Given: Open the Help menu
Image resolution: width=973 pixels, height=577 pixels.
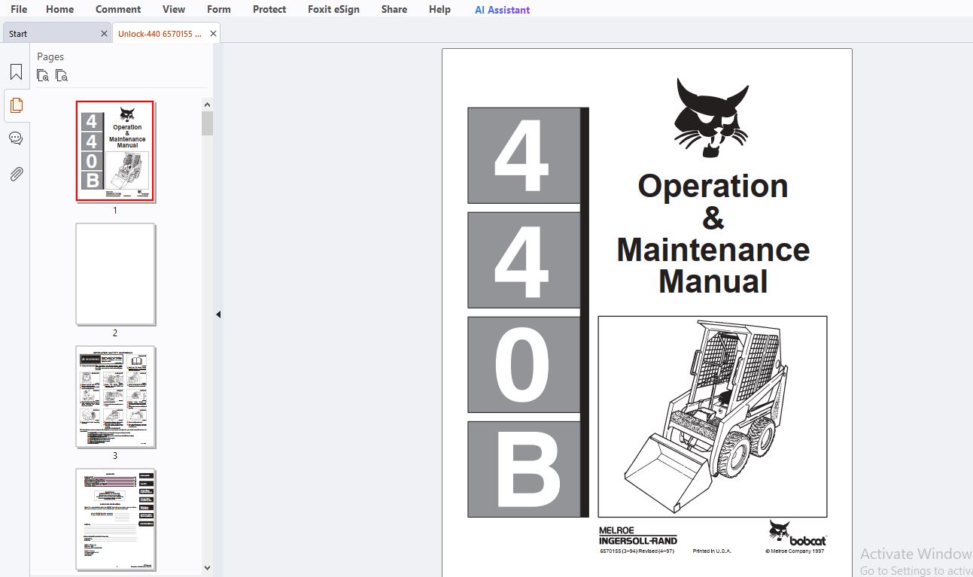Looking at the screenshot, I should [439, 9].
